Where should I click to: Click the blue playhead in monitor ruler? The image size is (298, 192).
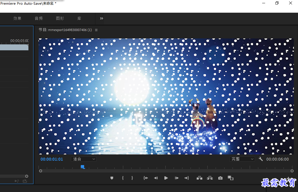[83, 167]
